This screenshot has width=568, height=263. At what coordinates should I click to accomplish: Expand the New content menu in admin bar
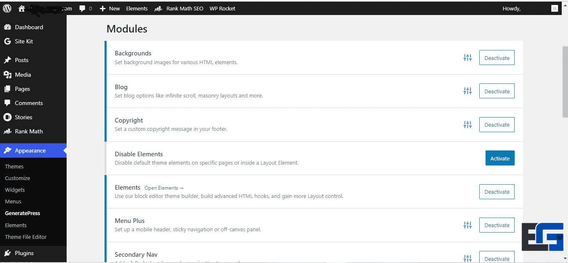[x=110, y=8]
